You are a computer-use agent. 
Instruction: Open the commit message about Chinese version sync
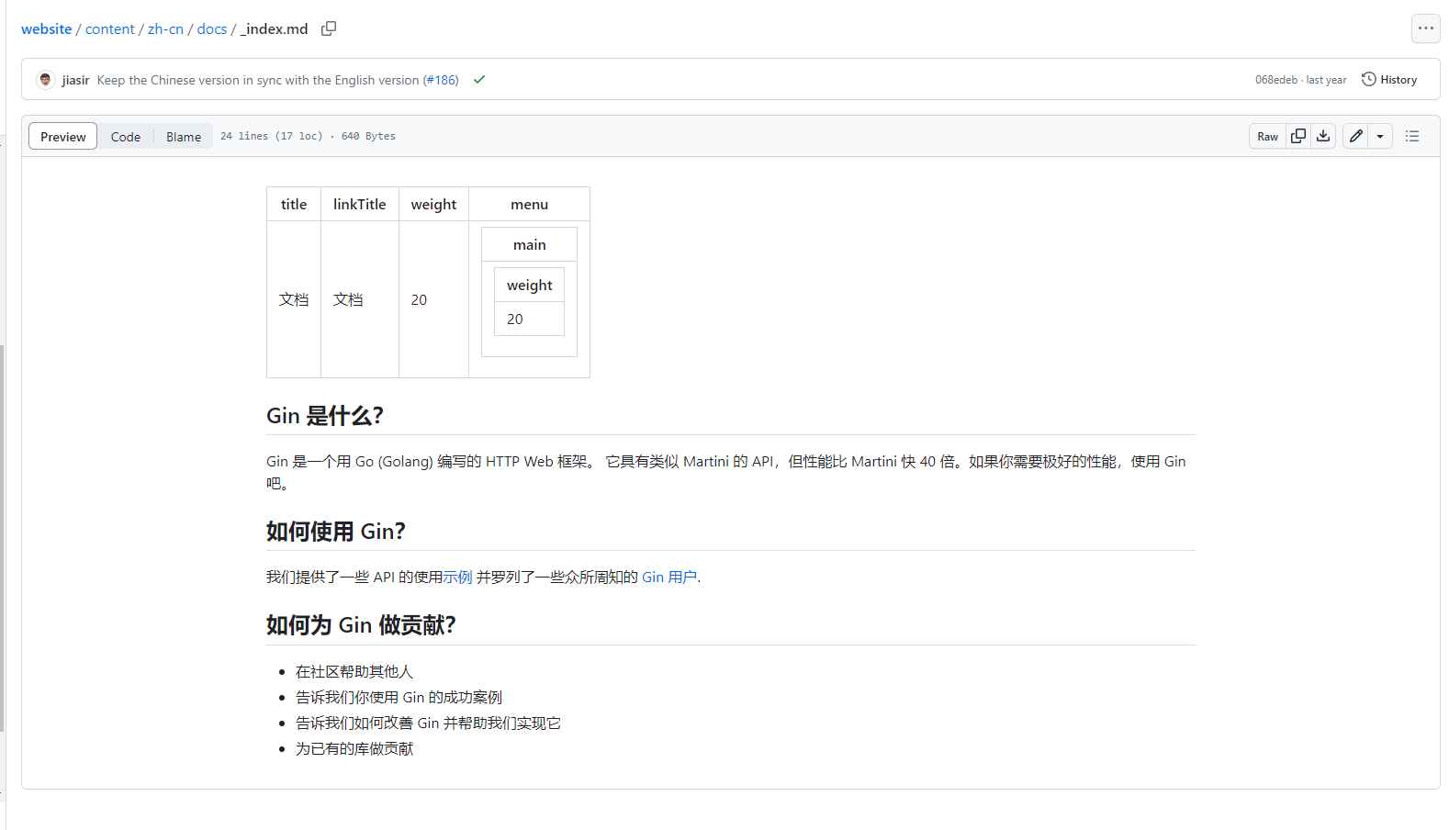click(258, 80)
